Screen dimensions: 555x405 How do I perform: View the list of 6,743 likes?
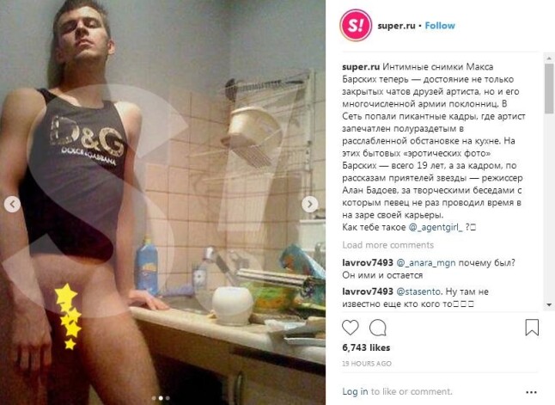pyautogui.click(x=366, y=347)
